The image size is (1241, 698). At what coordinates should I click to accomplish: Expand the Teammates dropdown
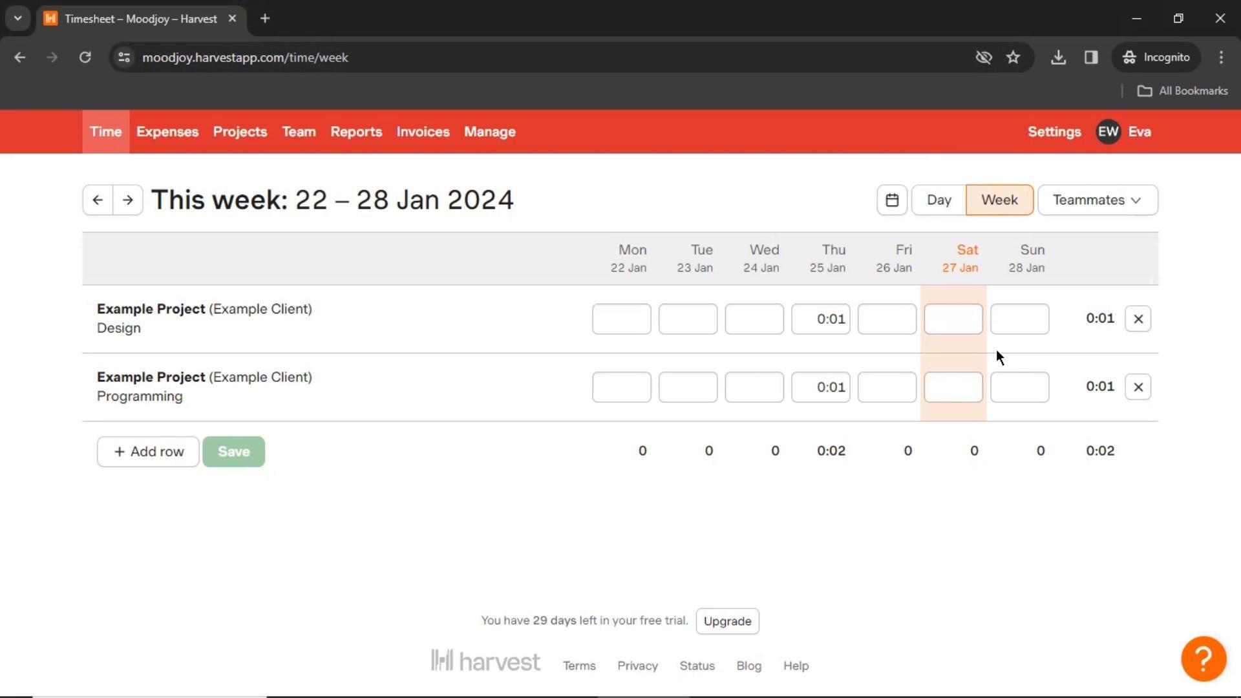tap(1097, 200)
